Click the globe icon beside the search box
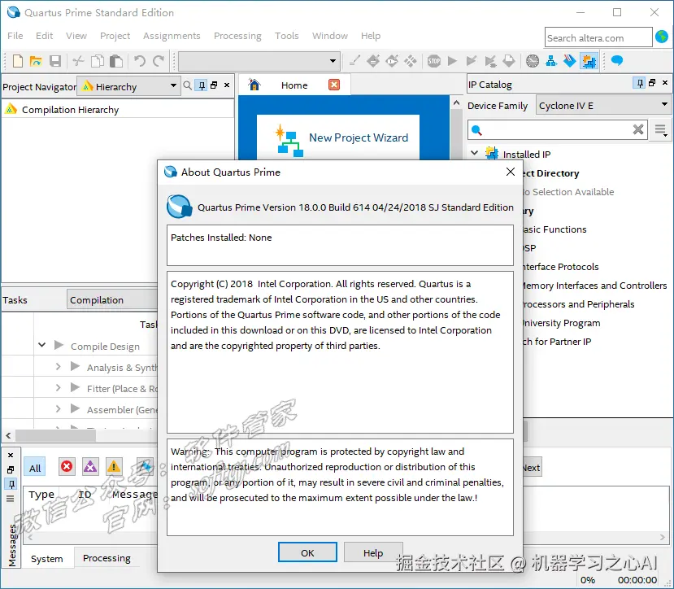This screenshot has width=674, height=589. [662, 37]
